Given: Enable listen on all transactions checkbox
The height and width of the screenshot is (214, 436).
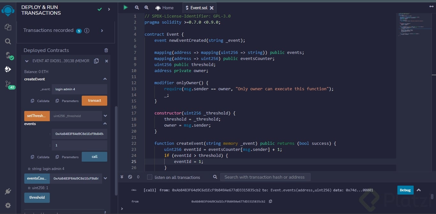Looking at the screenshot, I should coord(150,177).
